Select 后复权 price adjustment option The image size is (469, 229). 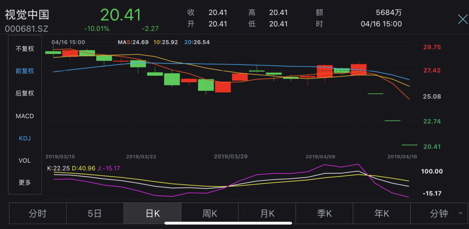click(x=25, y=94)
